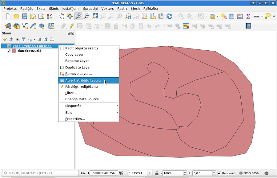
Task: Open the manage map themes eye dropdown
Action: point(18,40)
